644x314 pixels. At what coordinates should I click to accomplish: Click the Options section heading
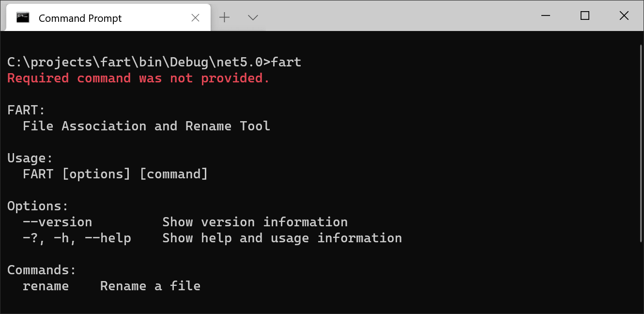coord(37,205)
